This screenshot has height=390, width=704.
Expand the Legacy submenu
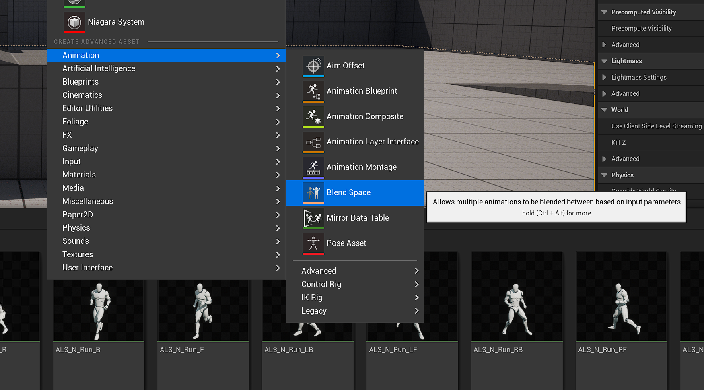[x=355, y=311]
